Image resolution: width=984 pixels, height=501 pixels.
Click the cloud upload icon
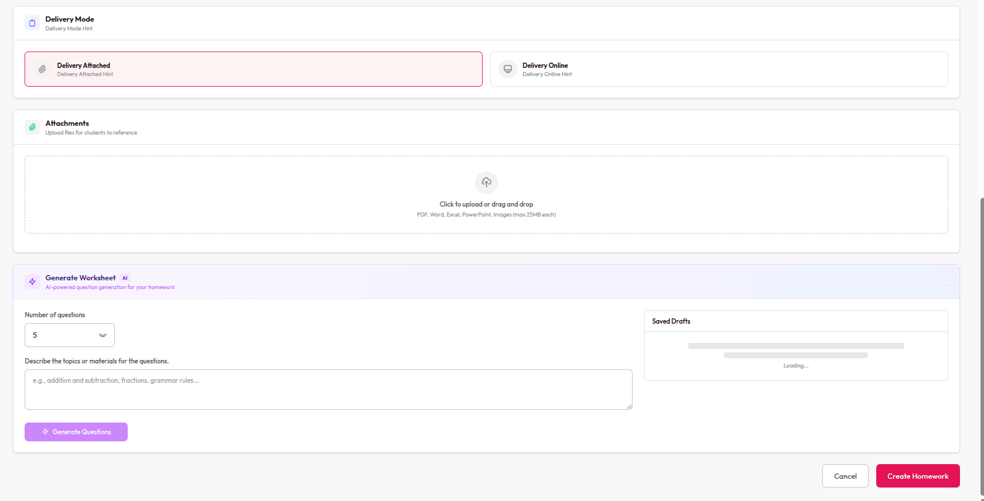[x=486, y=183]
